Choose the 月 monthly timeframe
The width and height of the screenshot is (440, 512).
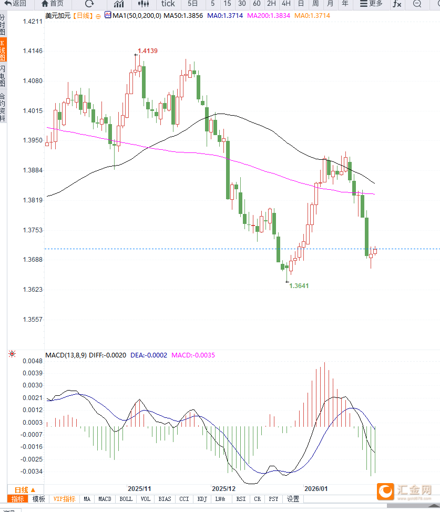pyautogui.click(x=330, y=4)
